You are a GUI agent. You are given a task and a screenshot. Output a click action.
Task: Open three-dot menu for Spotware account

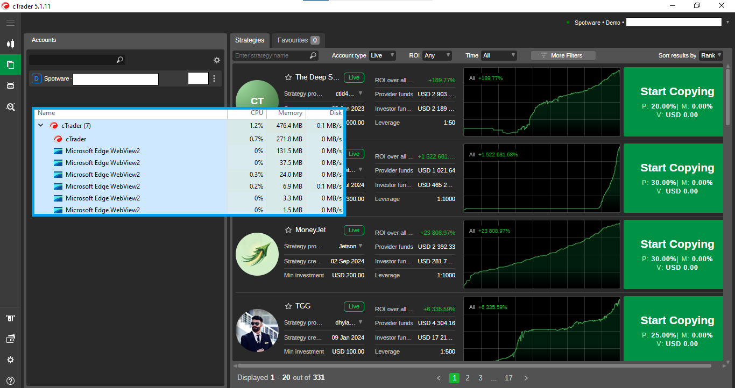pos(214,78)
